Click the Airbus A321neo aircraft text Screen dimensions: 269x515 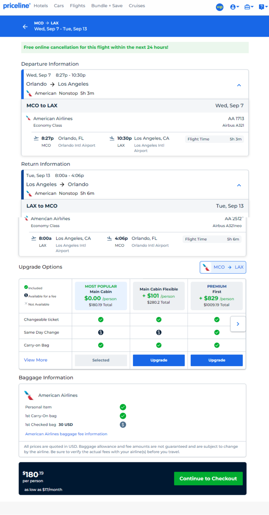coord(227,226)
